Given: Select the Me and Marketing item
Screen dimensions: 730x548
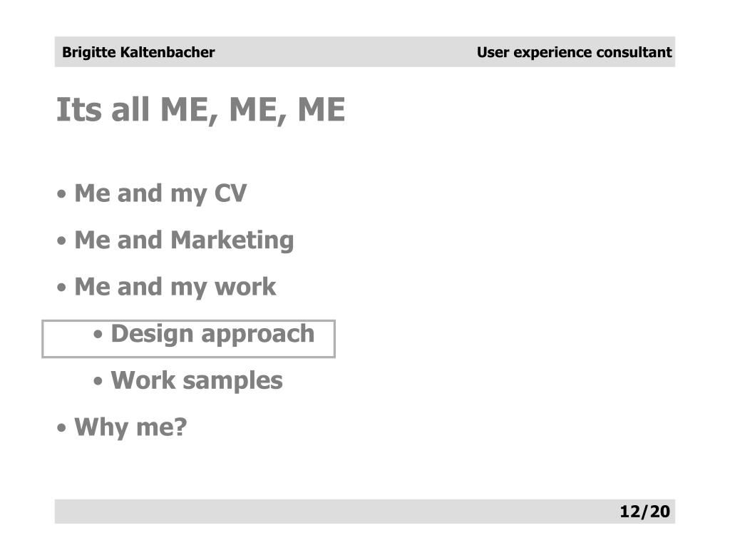Looking at the screenshot, I should 184,240.
